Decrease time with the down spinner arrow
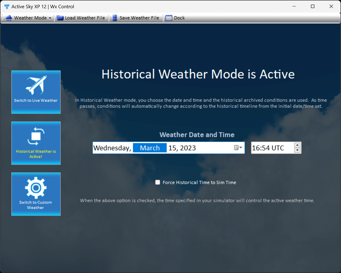 (297, 151)
